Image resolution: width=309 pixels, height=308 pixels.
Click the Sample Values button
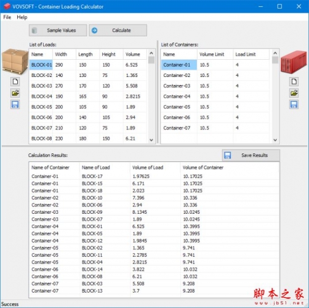58,30
